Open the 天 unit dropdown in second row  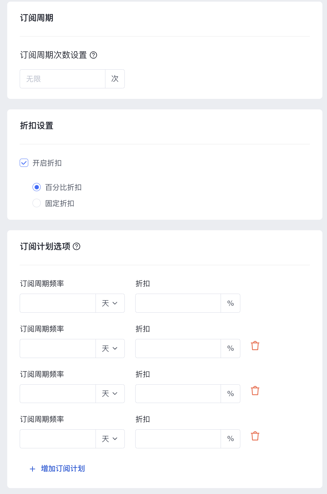[x=110, y=348]
